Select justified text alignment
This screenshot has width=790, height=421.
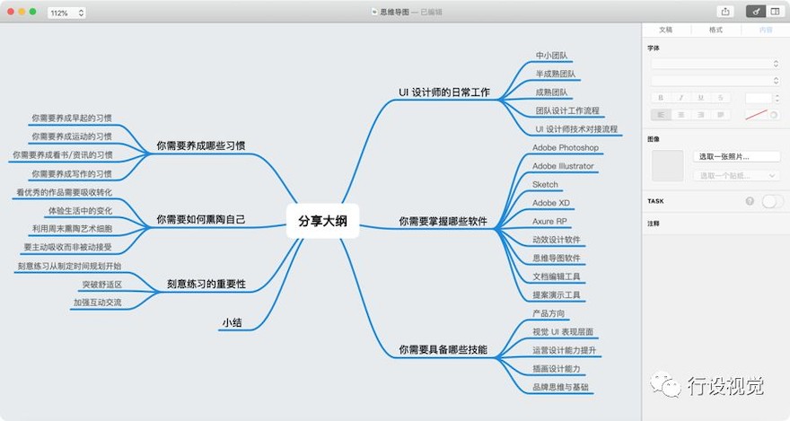click(721, 115)
